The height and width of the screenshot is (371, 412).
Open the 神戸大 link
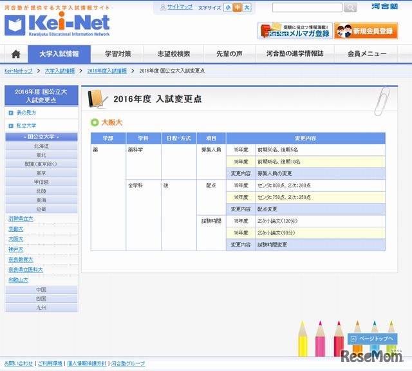(x=15, y=249)
